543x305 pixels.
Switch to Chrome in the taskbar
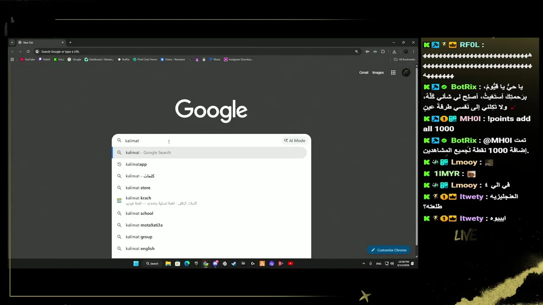206,263
